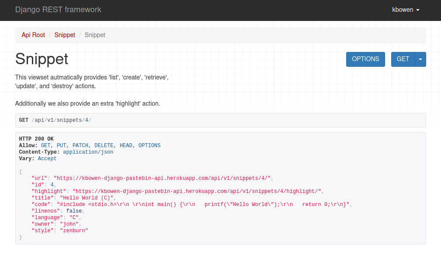Select the title "Hello World (C)" value
Screen dimensions: 441x258
(x=87, y=198)
